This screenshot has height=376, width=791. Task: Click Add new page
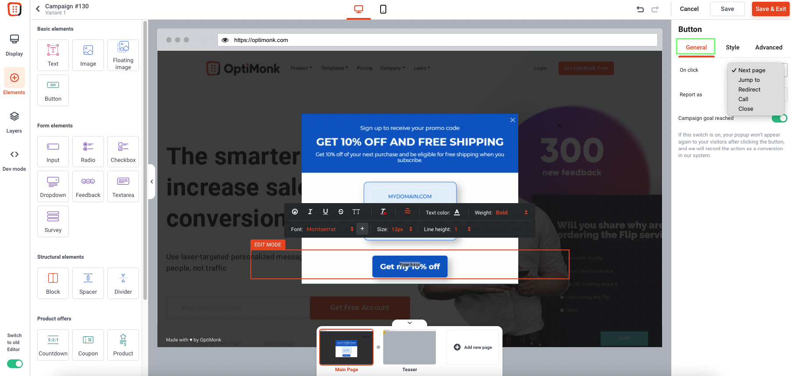point(473,347)
